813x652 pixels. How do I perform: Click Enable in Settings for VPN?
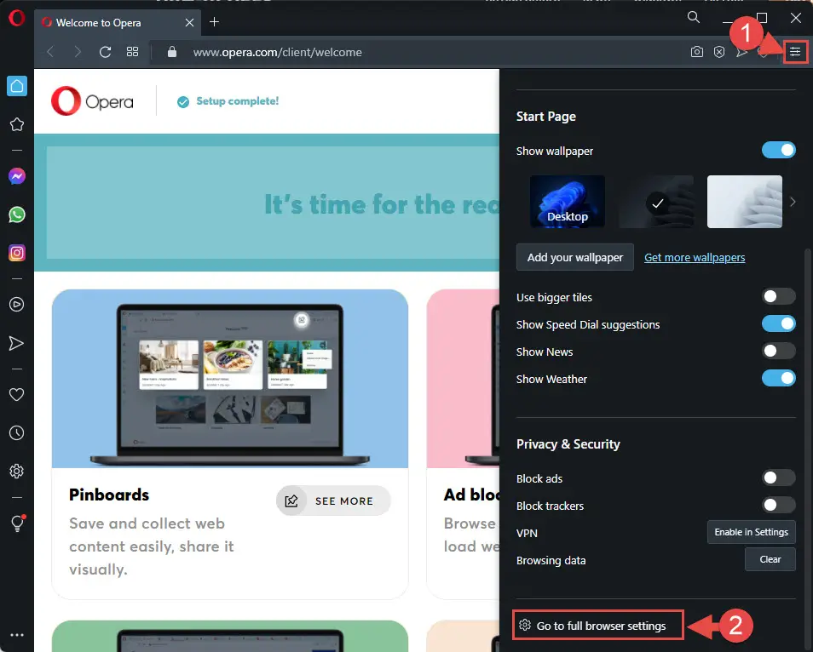pyautogui.click(x=752, y=532)
